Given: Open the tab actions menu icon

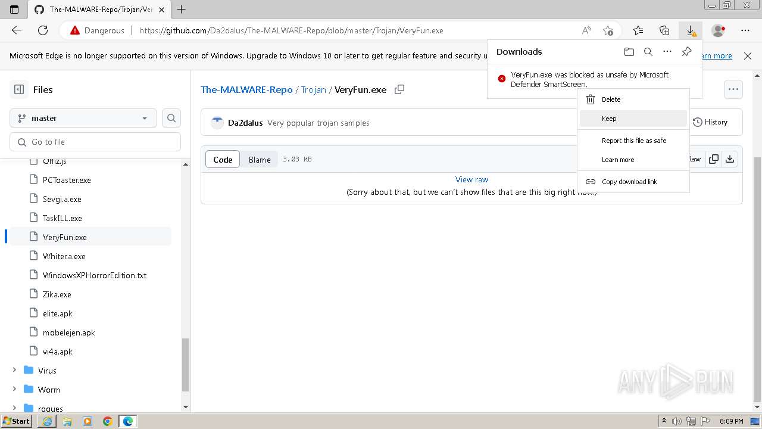Looking at the screenshot, I should click(x=14, y=9).
